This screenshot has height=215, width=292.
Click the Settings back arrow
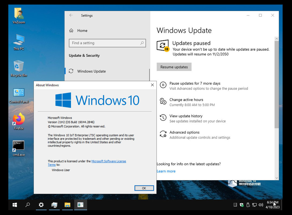pyautogui.click(x=71, y=15)
